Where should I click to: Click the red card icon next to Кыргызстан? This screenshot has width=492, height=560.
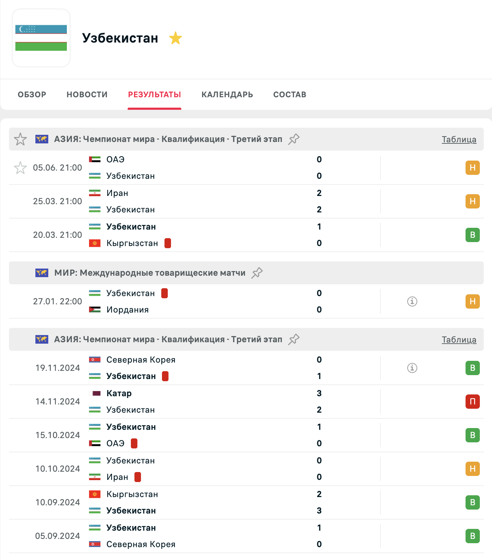coord(168,243)
